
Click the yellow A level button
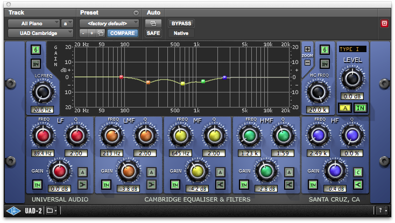tap(345, 108)
